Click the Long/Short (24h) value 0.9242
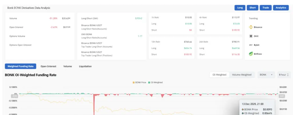Image resolution: width=293 pixels, height=115 pixels. pyautogui.click(x=139, y=19)
